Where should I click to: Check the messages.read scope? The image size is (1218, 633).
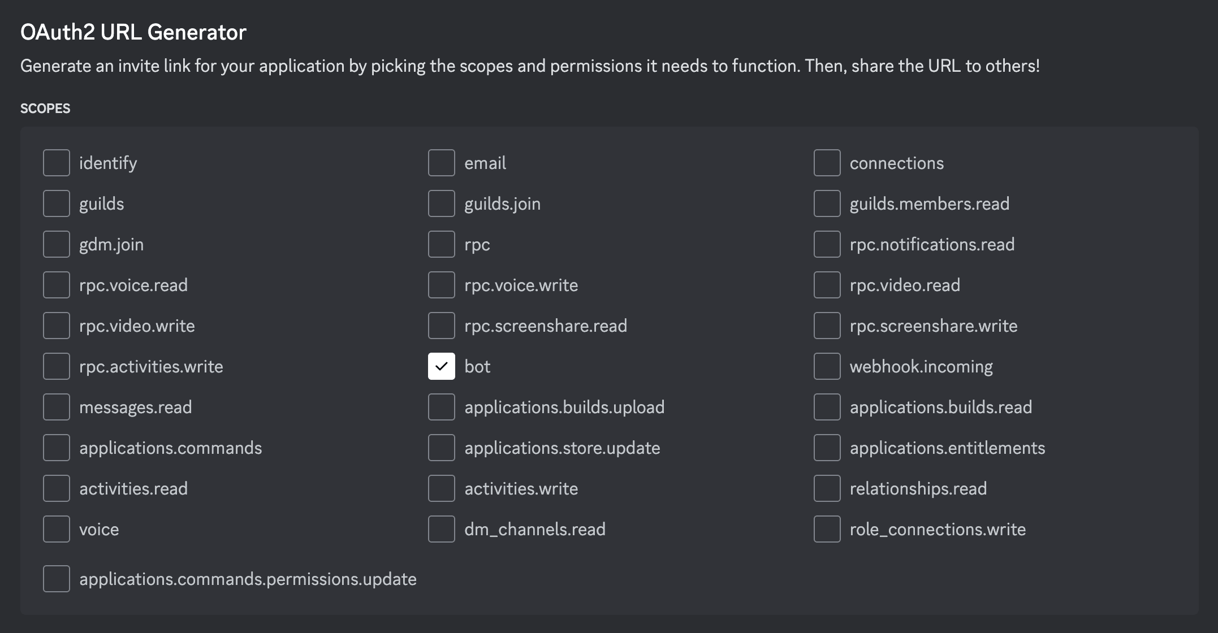click(x=56, y=406)
